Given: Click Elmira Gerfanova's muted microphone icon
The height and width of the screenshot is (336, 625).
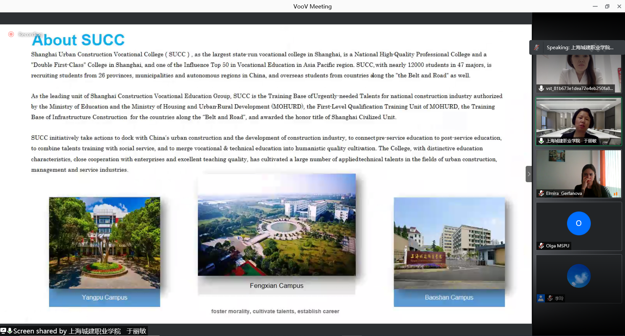Looking at the screenshot, I should (541, 193).
